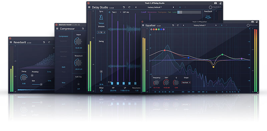Image resolution: width=267 pixels, height=131 pixels.
Task: Click the Reverber8 Size slider handle
Action: click(41, 84)
